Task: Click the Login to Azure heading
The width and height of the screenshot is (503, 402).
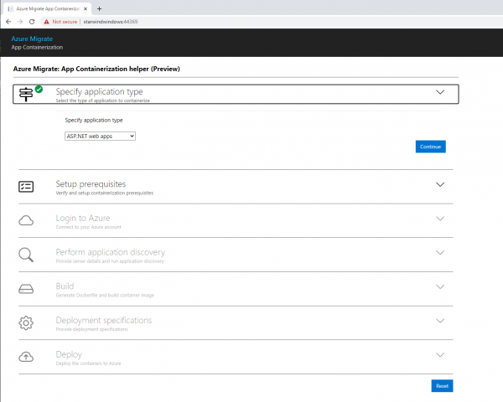Action: [83, 218]
